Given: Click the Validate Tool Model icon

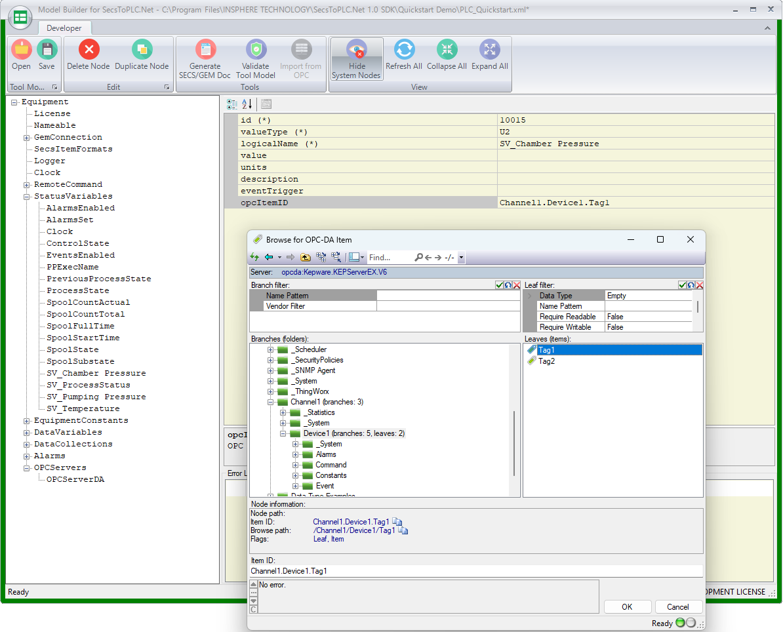Looking at the screenshot, I should point(256,50).
